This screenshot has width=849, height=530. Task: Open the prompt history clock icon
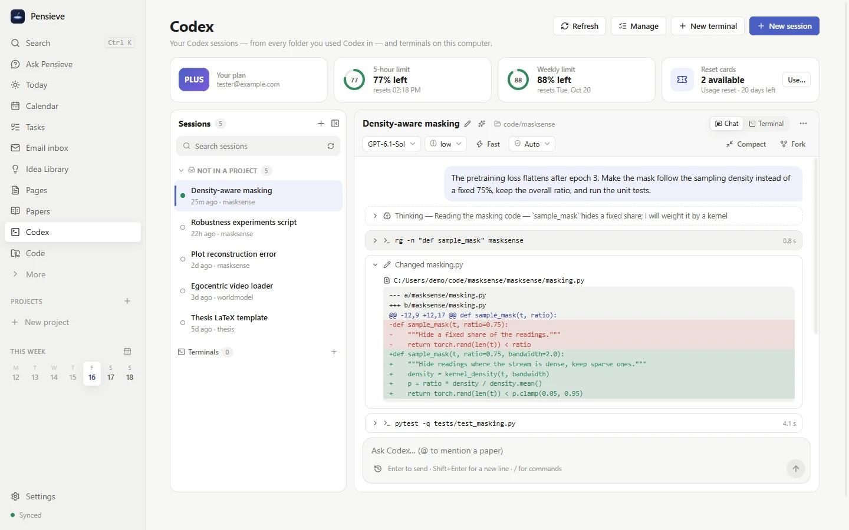tap(378, 469)
